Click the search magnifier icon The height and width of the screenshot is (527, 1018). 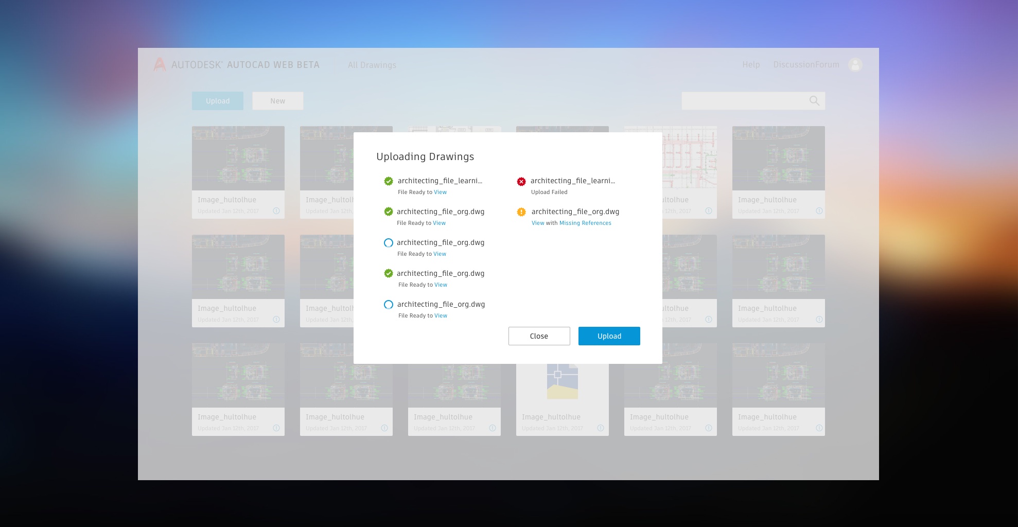(x=814, y=101)
